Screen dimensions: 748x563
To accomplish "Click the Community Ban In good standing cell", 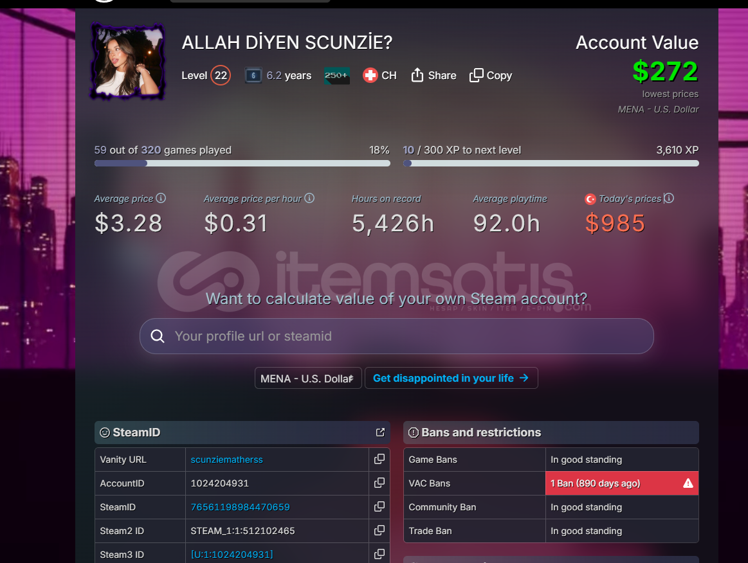I will click(x=622, y=507).
